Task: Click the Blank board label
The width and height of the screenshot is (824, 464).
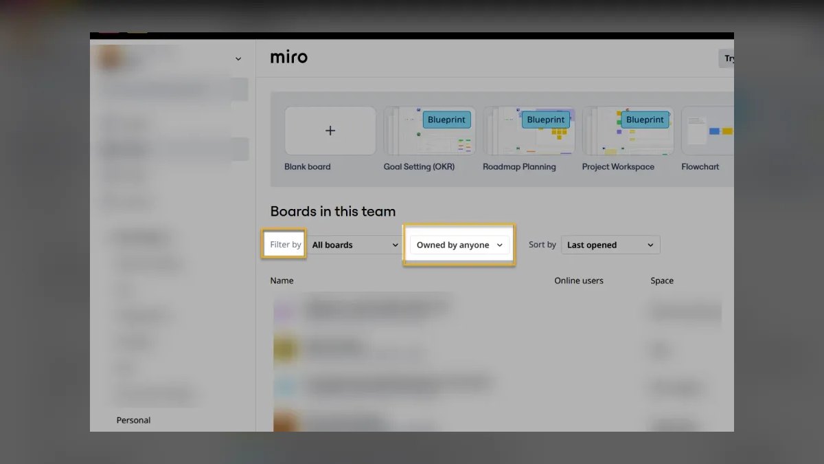Action: click(308, 167)
